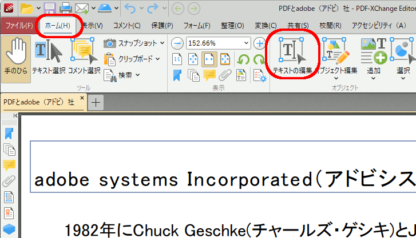
Task: Select the コメント選択 tool
Action: (x=84, y=57)
